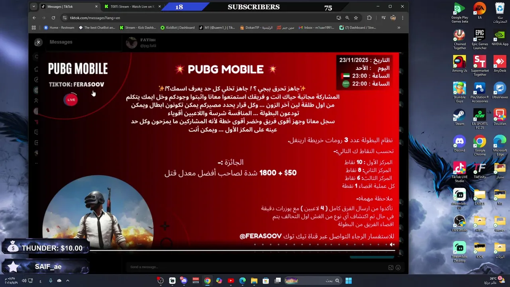Open the LABELS folder on desktop
The width and height of the screenshot is (510, 287).
[x=480, y=197]
